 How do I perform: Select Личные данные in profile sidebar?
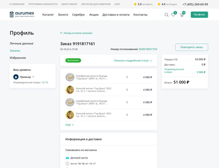point(21,43)
